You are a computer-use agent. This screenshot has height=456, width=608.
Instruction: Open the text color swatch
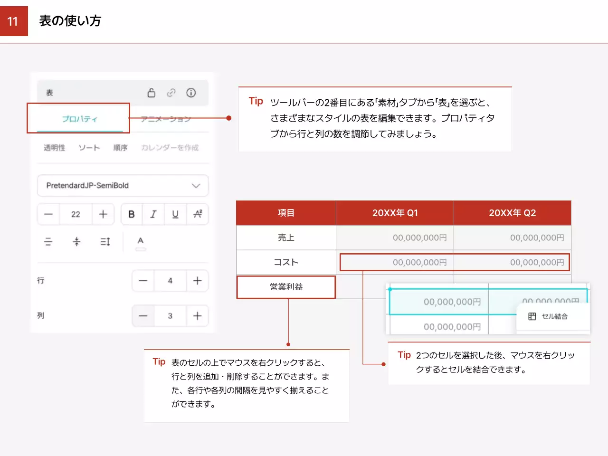(x=141, y=243)
